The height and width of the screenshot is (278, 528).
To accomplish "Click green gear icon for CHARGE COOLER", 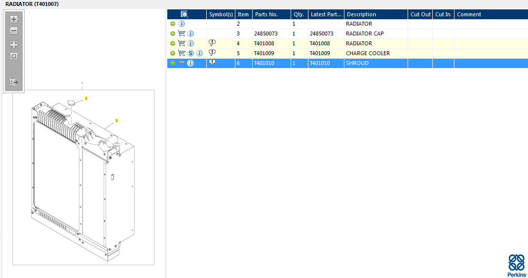I will (173, 53).
